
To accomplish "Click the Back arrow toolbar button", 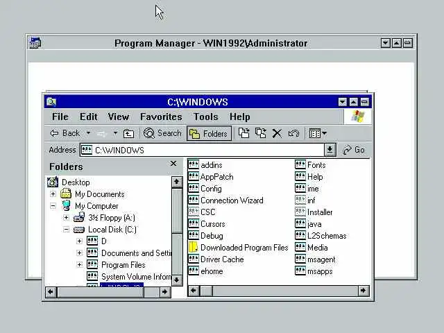I will 65,133.
